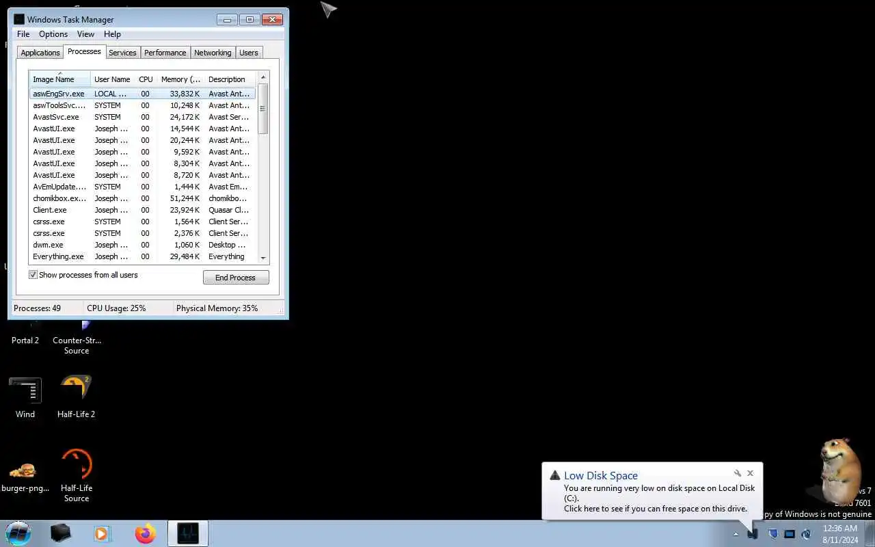Open the Options menu
Viewport: 875px width, 547px height.
(x=53, y=34)
